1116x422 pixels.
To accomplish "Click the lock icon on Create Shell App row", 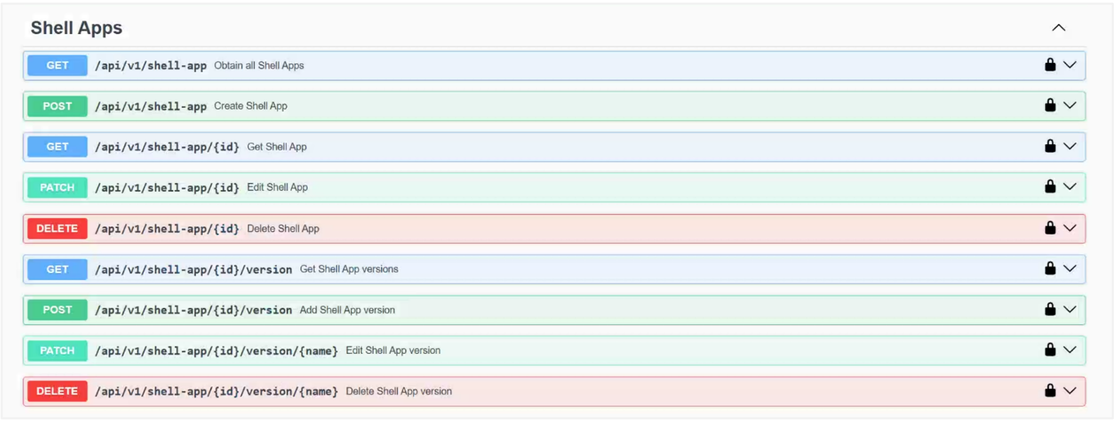I will coord(1050,106).
